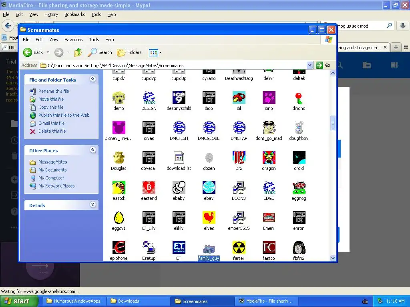Open Mypal downloads arrow button
This screenshot has height=307, width=410.
403,26
